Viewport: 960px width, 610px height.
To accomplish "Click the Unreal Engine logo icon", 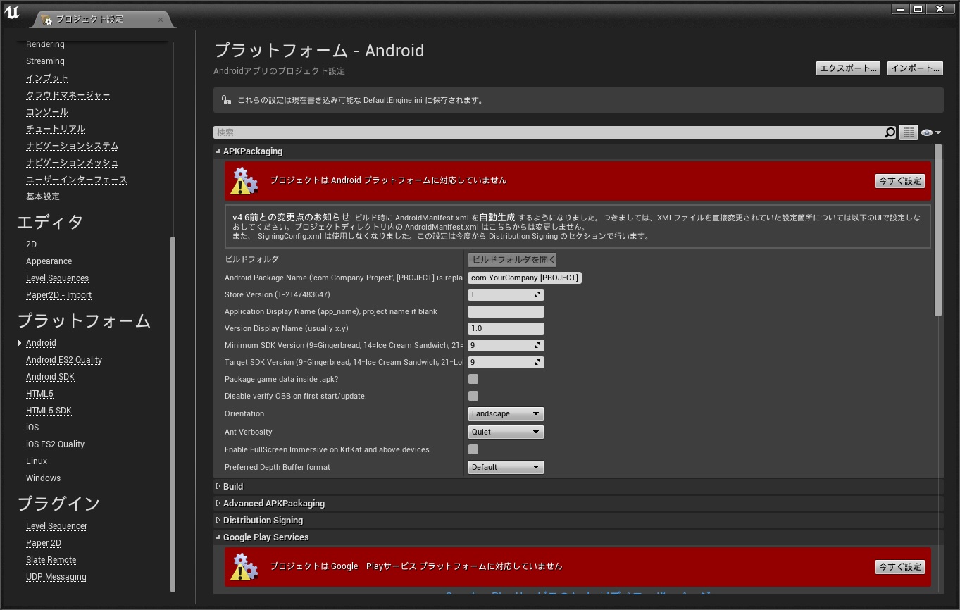I will point(12,13).
